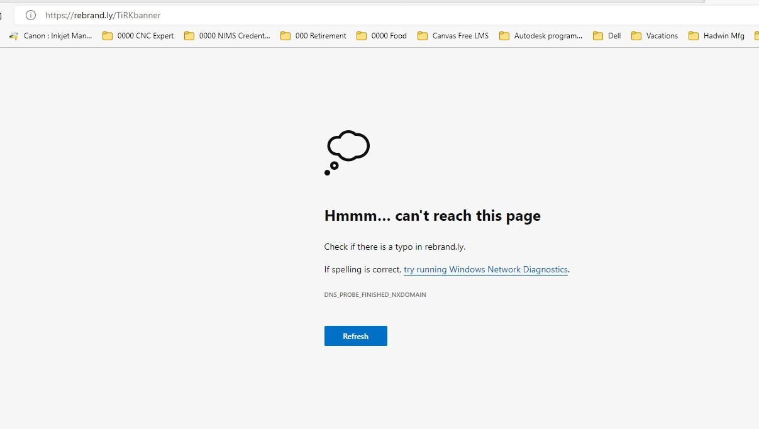Open the Hadwin Mfg bookmark folder
This screenshot has height=429, width=759.
pos(716,36)
